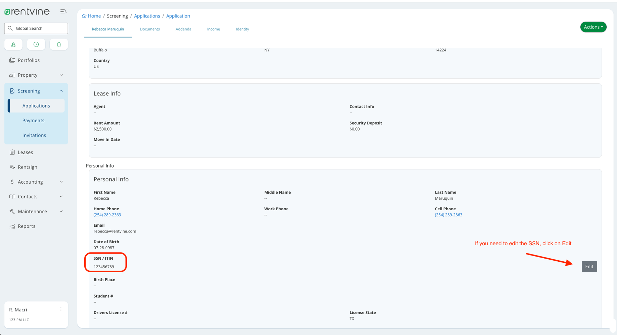617x335 pixels.
Task: Open the kebab menu next to R. Macri
Action: [61, 309]
